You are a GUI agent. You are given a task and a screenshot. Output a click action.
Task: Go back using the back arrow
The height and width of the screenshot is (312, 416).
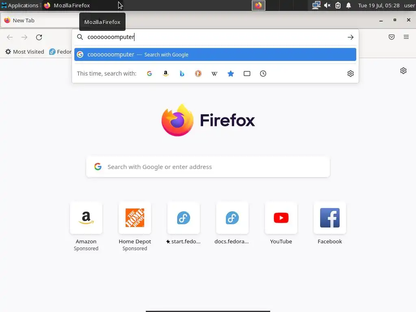coord(10,37)
